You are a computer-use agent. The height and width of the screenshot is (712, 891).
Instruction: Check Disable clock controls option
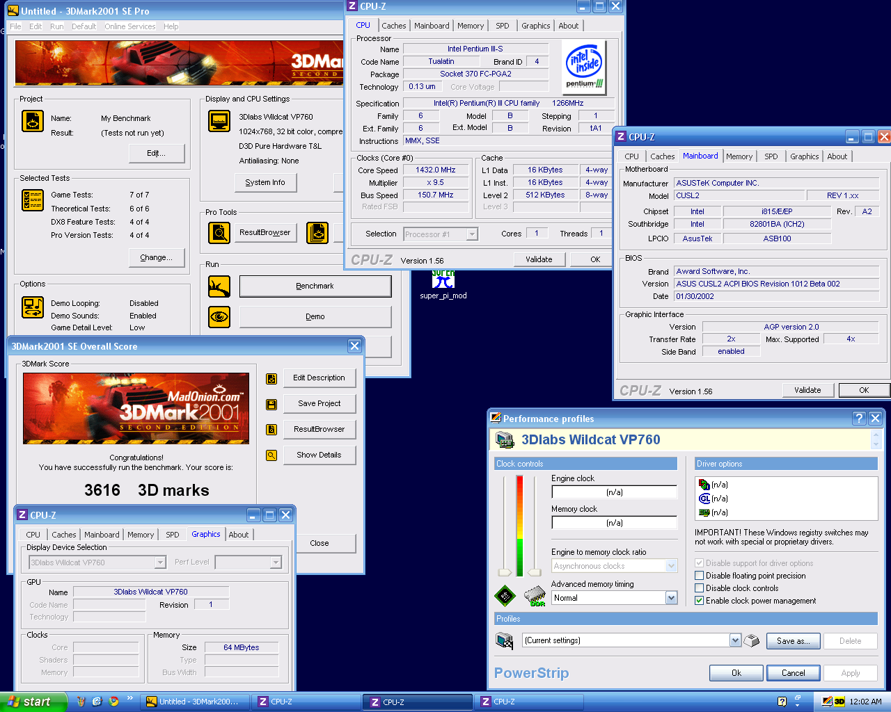tap(699, 588)
